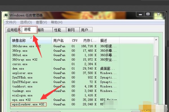Switch to the 服务 tab
The image size is (169, 112).
[45, 30]
